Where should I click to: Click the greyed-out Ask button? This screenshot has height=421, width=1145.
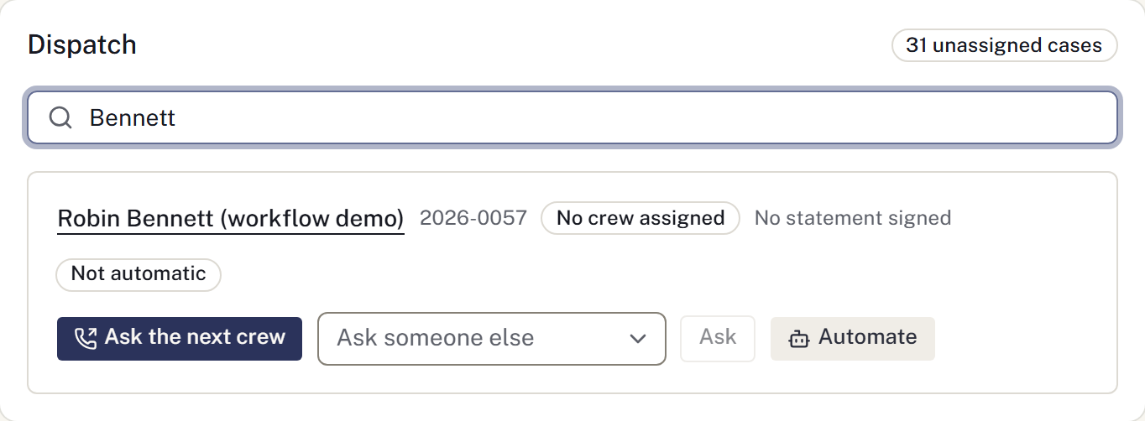click(718, 339)
